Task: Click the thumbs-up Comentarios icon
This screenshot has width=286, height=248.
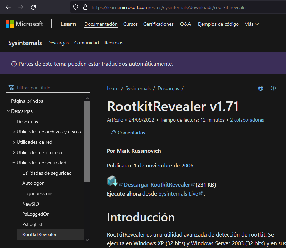Action: click(x=113, y=133)
